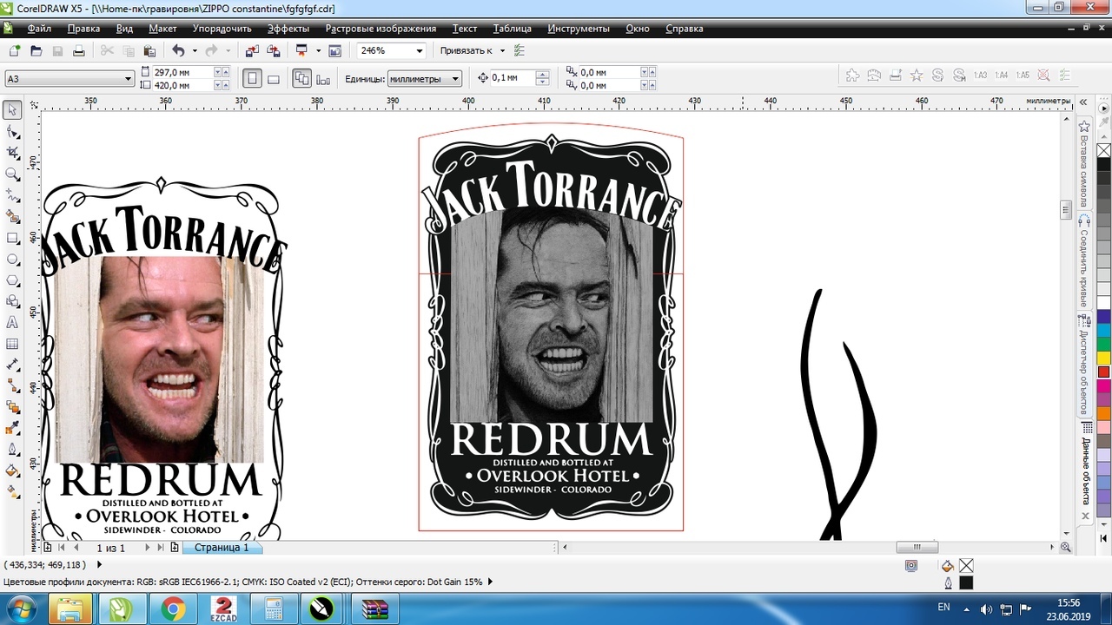Viewport: 1112px width, 625px height.
Task: Select the Pick tool in the toolbox
Action: pos(12,110)
